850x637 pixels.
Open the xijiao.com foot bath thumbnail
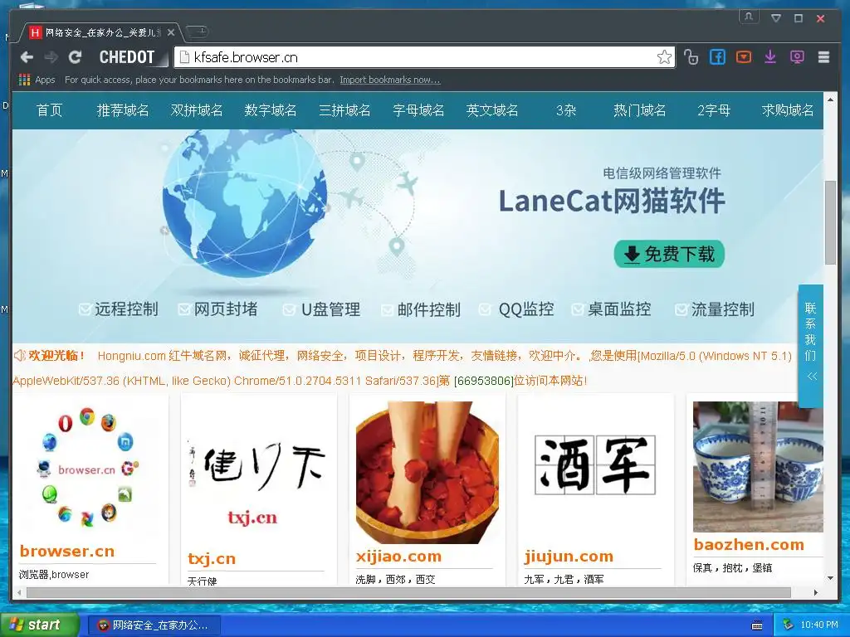click(x=427, y=472)
